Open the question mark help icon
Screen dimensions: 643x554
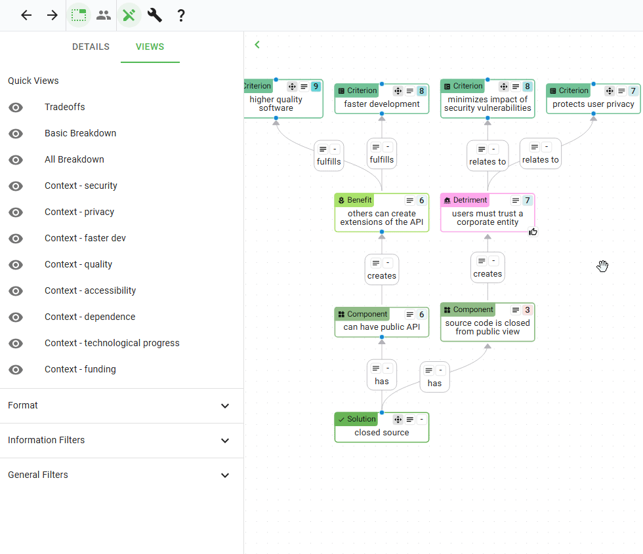click(x=180, y=16)
